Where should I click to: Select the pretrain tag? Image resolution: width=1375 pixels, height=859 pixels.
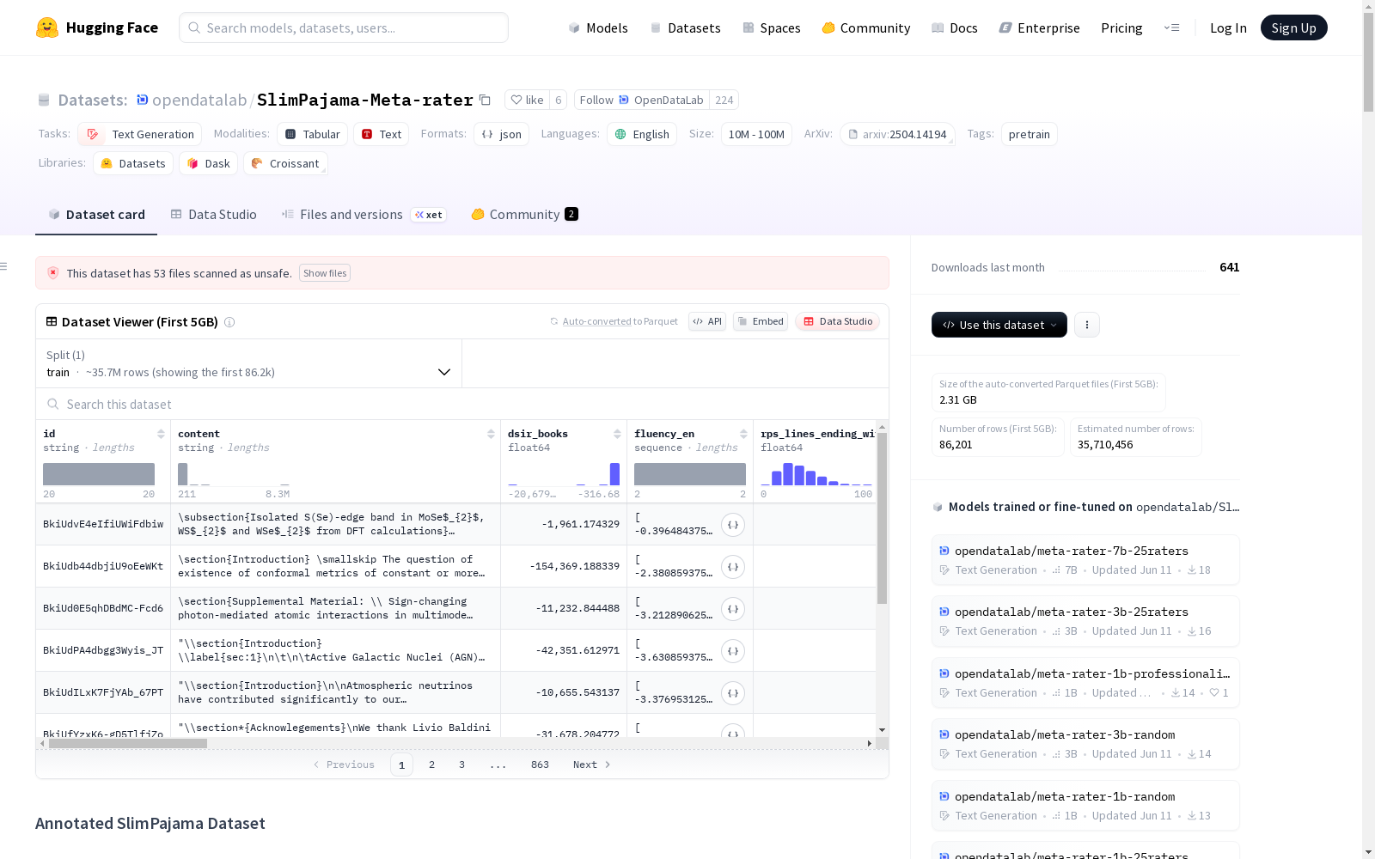1030,134
